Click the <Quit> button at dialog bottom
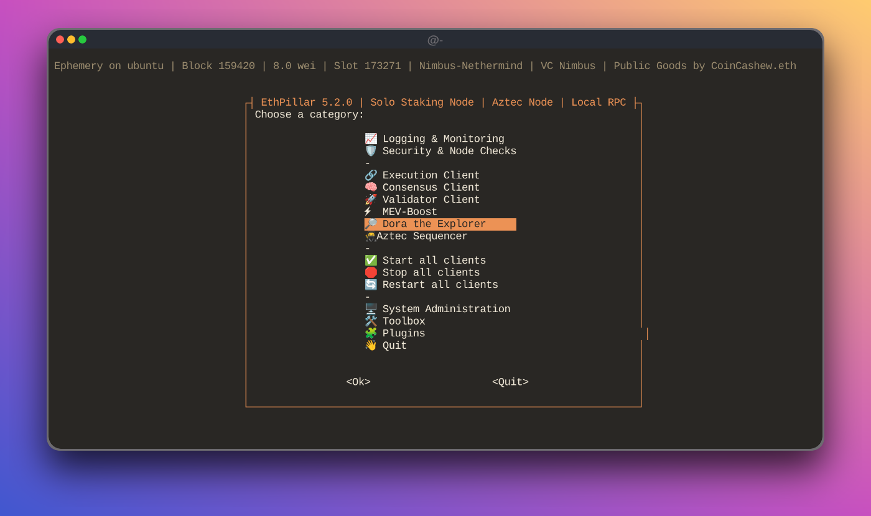Viewport: 871px width, 516px height. coord(510,382)
